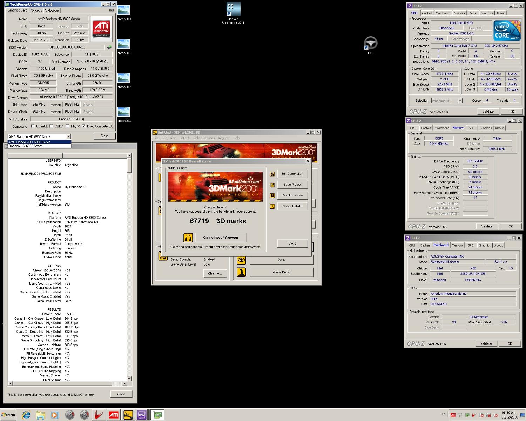Viewport: 526px width, 421px height.
Task: Click the Change... options button in 3DMark
Action: [x=215, y=274]
